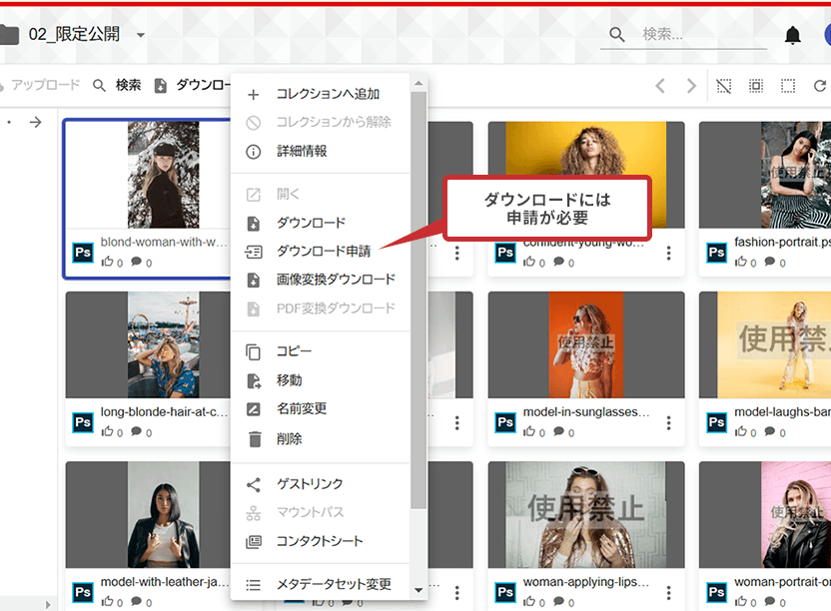This screenshot has width=831, height=611.
Task: Click the select-all dashed square icon
Action: point(788,85)
